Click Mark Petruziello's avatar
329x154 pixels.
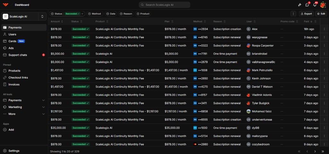tap(248, 70)
